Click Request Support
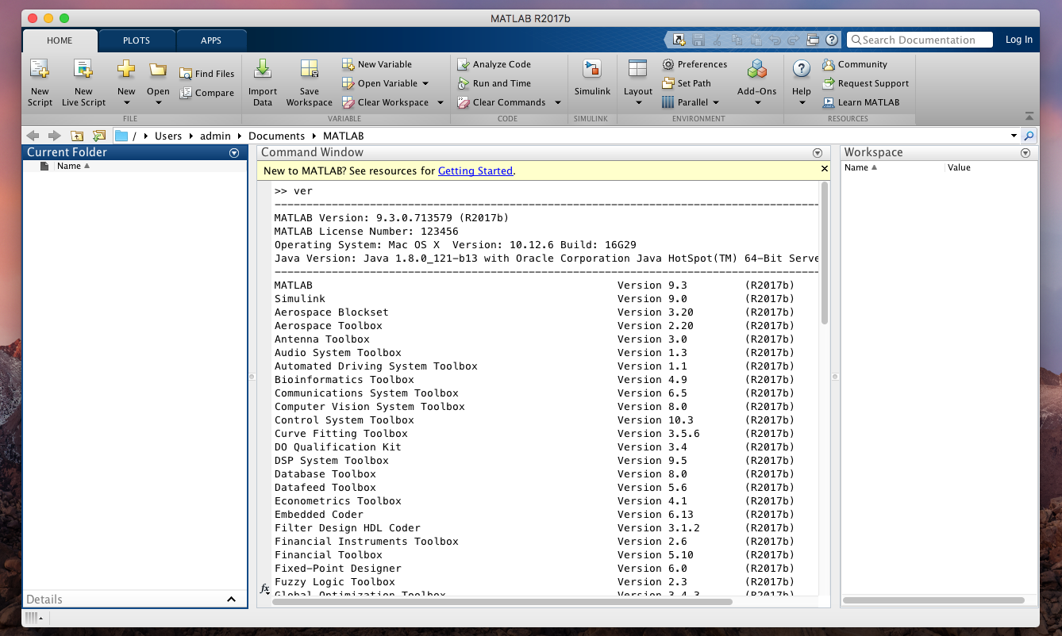The width and height of the screenshot is (1062, 636). coord(865,83)
